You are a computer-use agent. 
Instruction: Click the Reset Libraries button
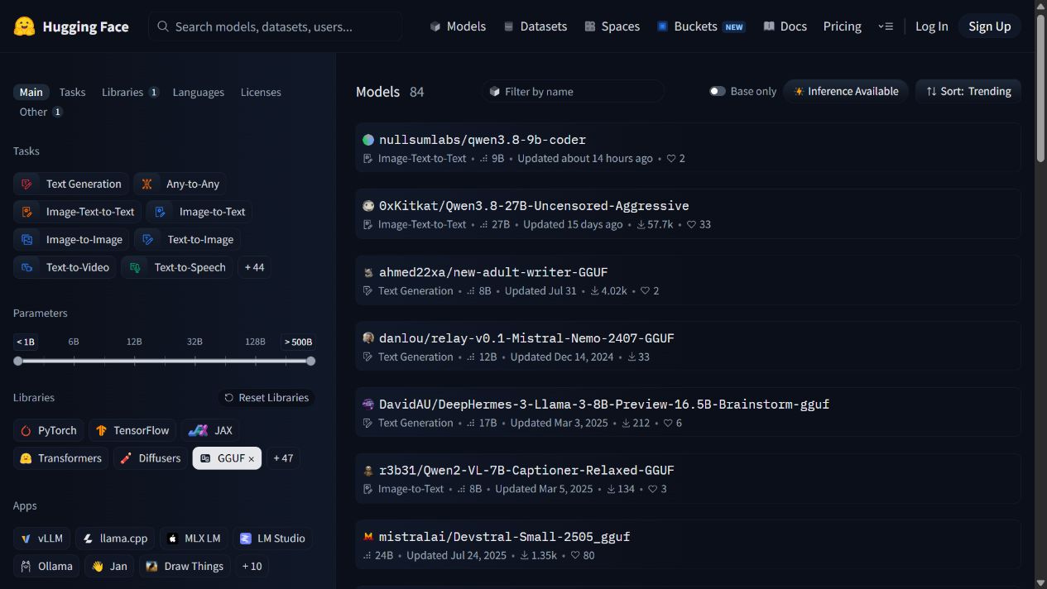point(266,398)
